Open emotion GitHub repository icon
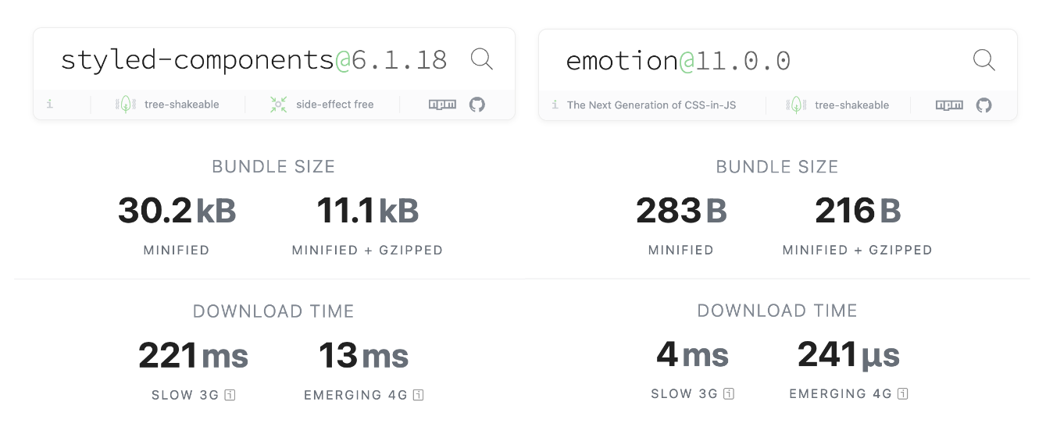 (x=984, y=105)
